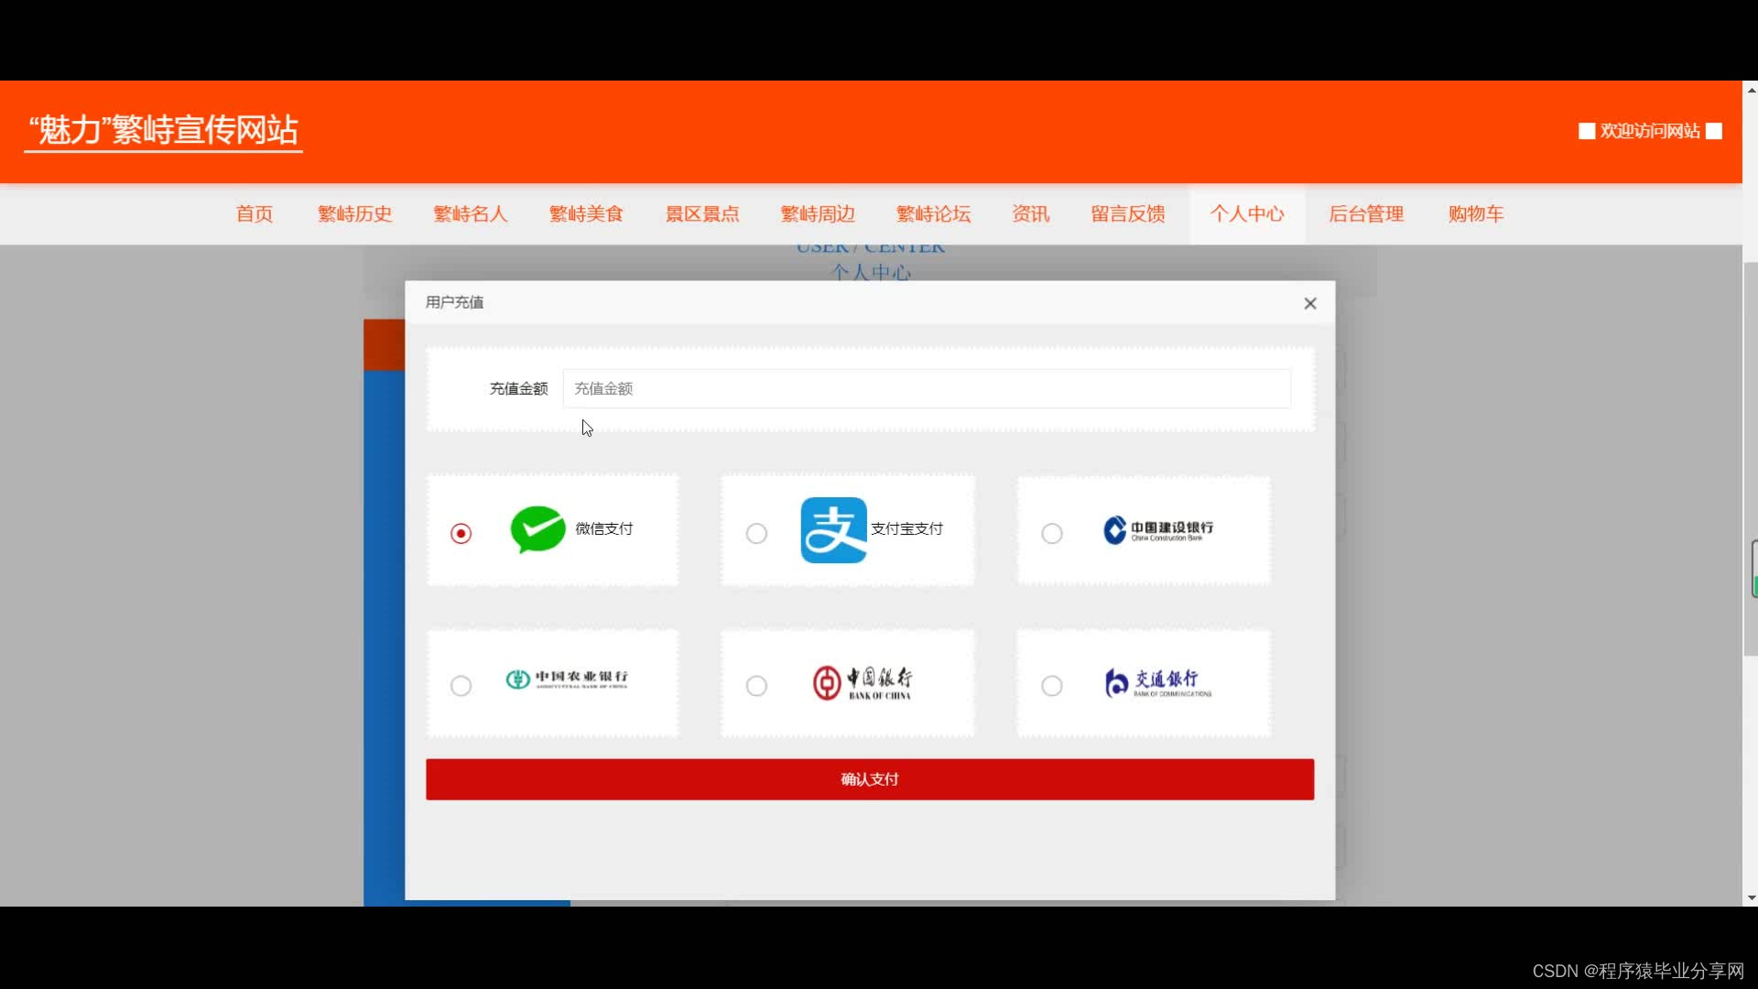Image resolution: width=1758 pixels, height=989 pixels.
Task: Select the WeChat Pay radio button
Action: pos(461,533)
